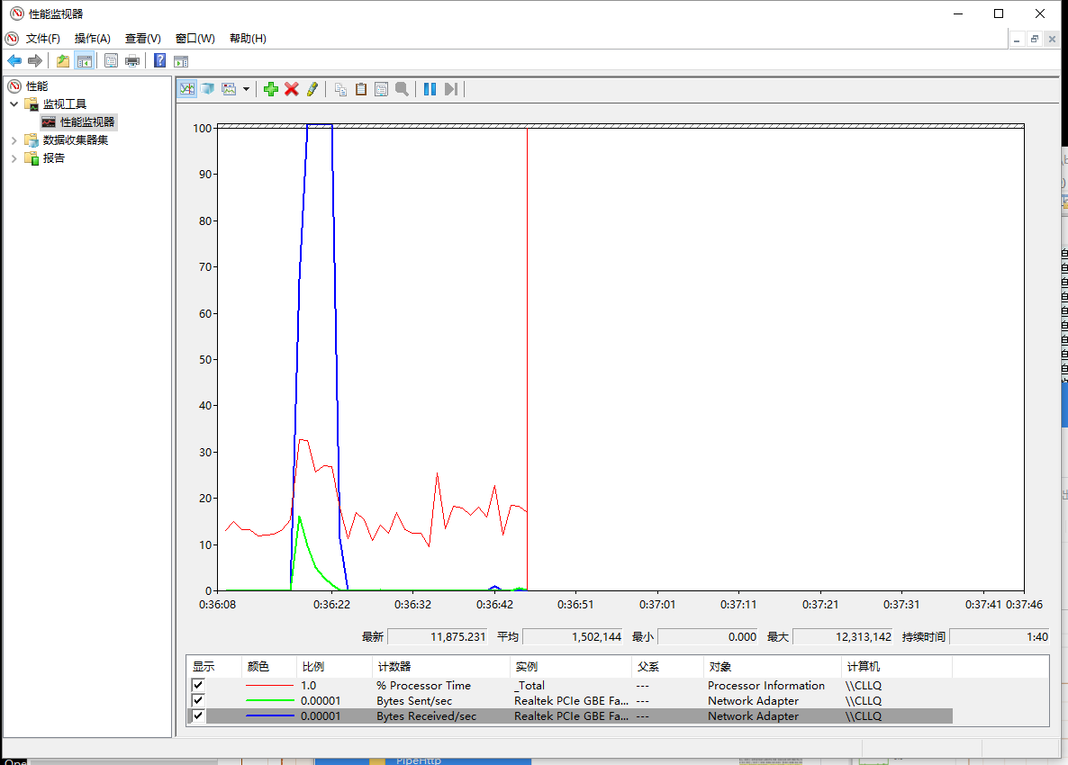The width and height of the screenshot is (1068, 765).
Task: Expand the 报告 tree node
Action: click(14, 158)
